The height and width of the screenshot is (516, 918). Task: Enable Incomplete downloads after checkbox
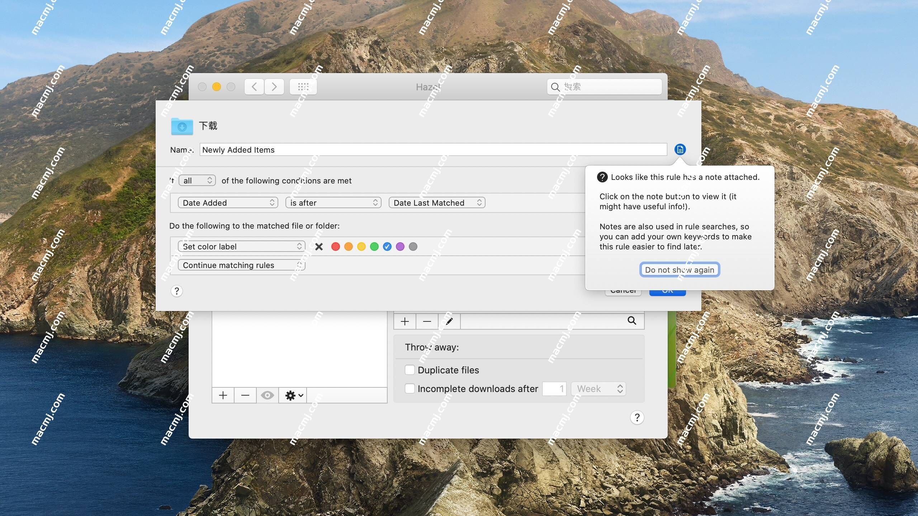[410, 388]
